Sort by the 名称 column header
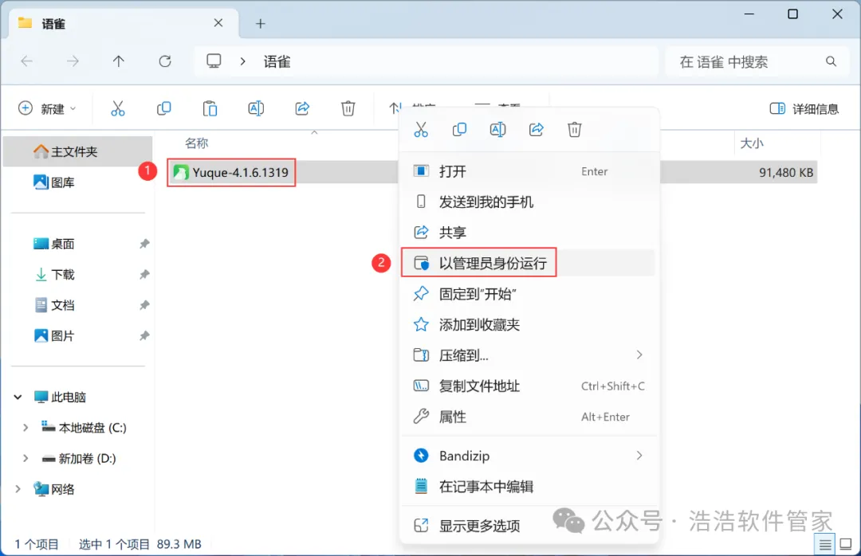The image size is (861, 556). click(197, 143)
